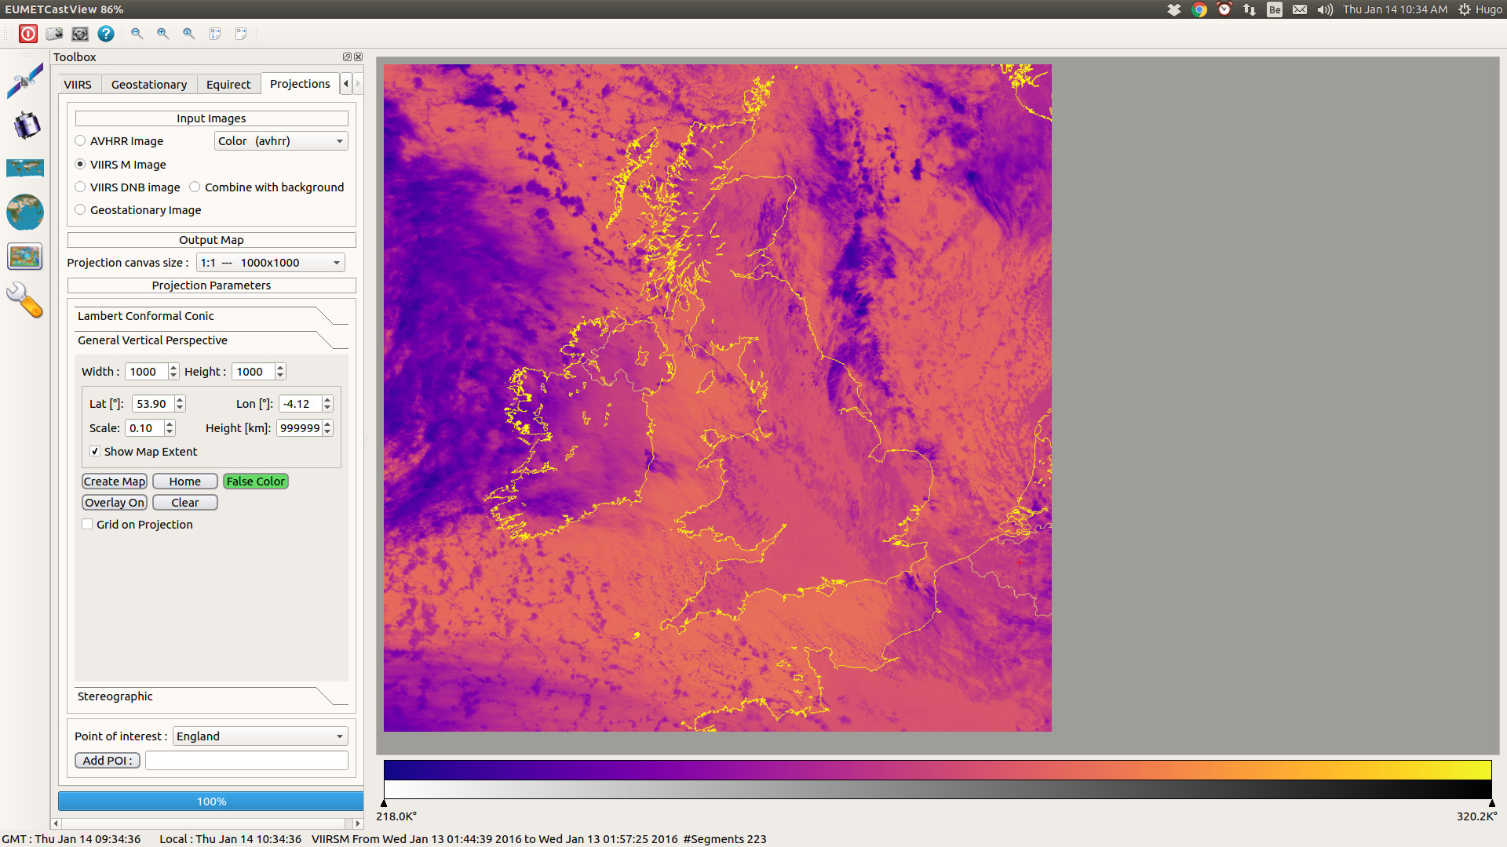Click the Lon input field
The height and width of the screenshot is (847, 1507).
click(x=300, y=404)
